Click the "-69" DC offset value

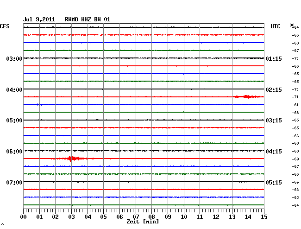(x=295, y=159)
